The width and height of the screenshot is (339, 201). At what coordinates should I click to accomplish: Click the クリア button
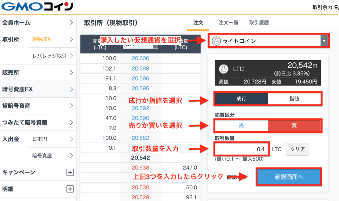(x=298, y=149)
